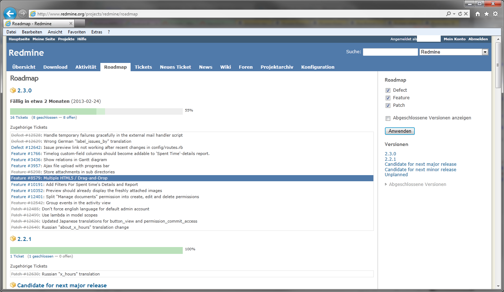
Task: Click into the Suche search field
Action: pyautogui.click(x=390, y=52)
